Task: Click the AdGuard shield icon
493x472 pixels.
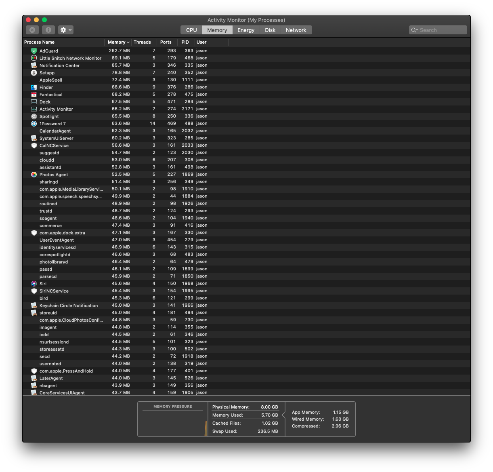Action: pos(34,51)
